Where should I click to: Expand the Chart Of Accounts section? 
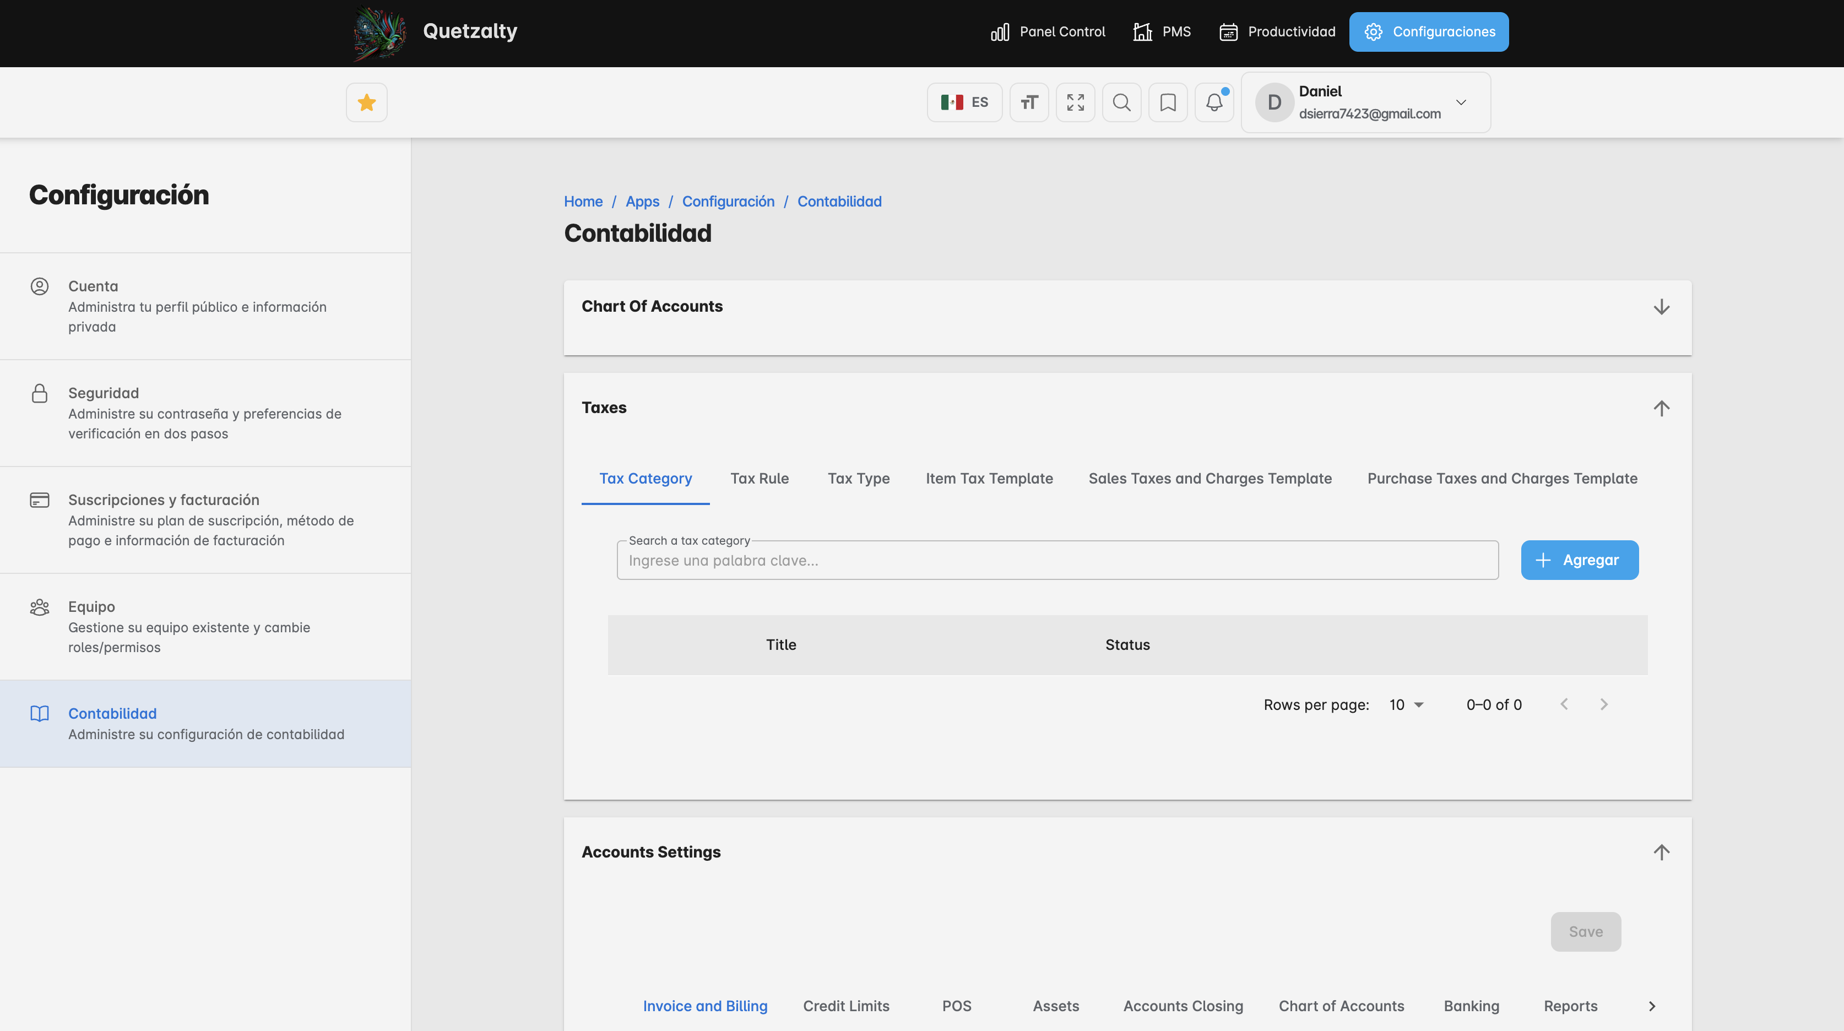1661,307
